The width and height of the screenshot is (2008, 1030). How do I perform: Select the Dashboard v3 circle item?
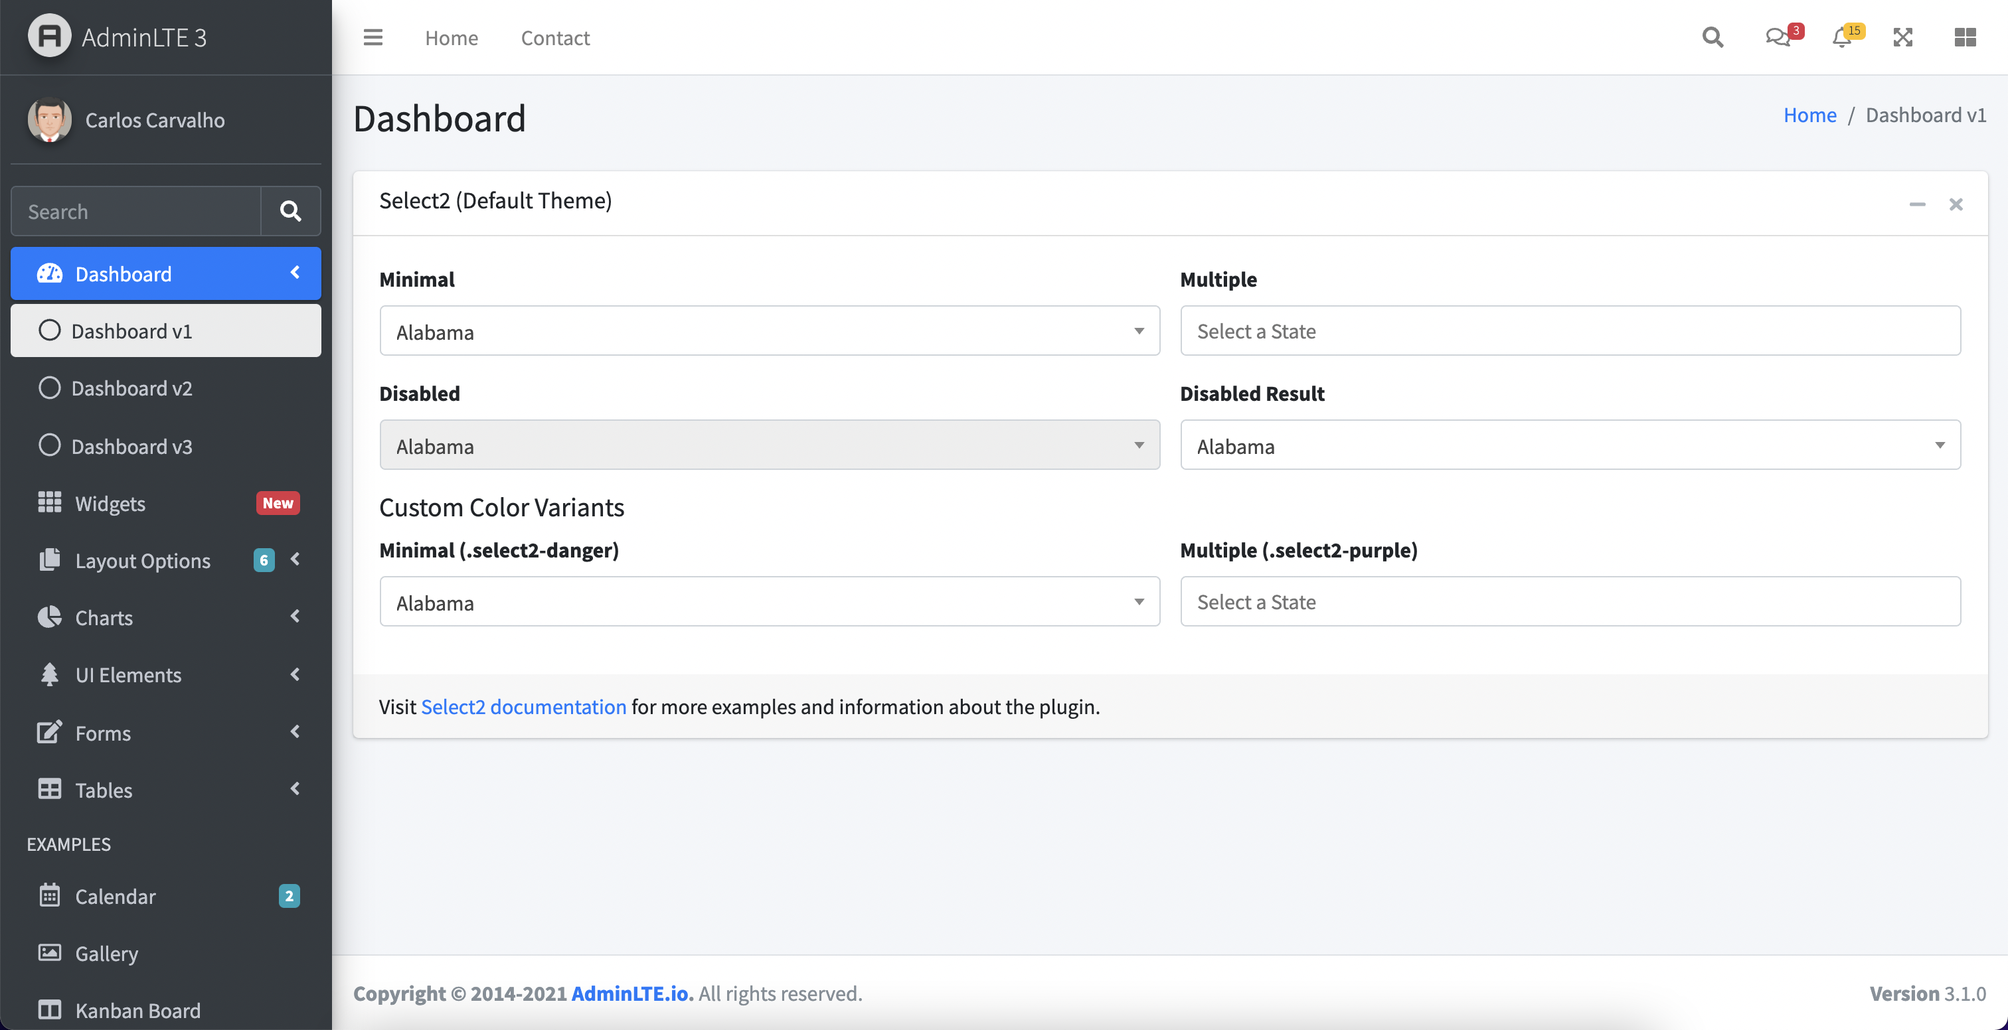(131, 446)
